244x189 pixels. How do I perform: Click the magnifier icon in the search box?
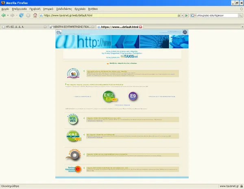click(x=240, y=15)
